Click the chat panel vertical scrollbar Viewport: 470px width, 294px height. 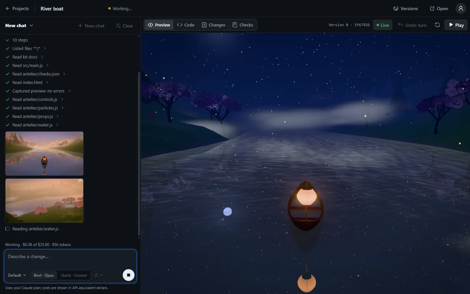[139, 154]
